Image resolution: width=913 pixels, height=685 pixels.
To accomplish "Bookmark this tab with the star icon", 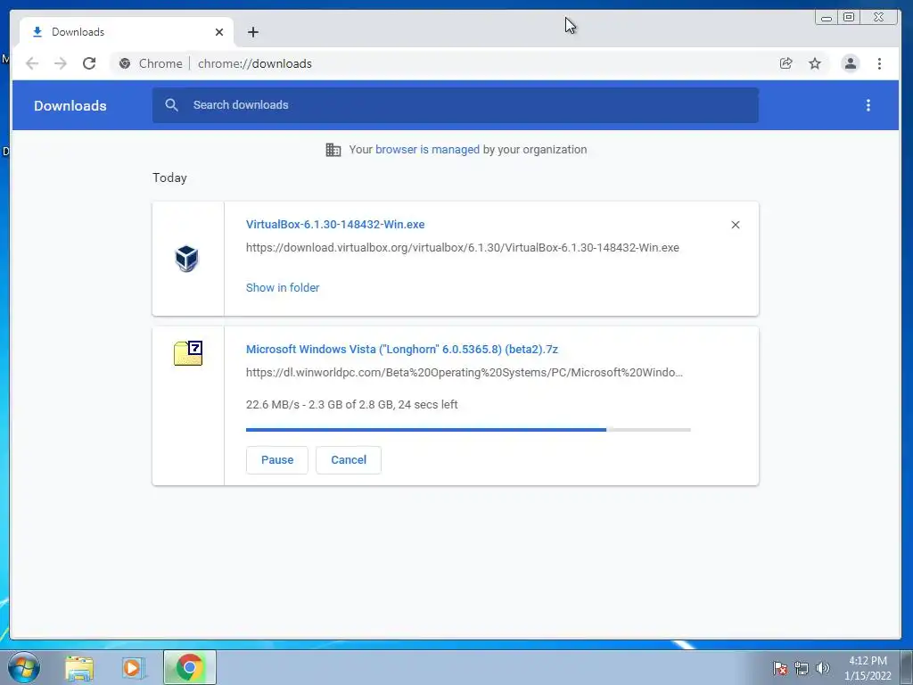I will (815, 63).
